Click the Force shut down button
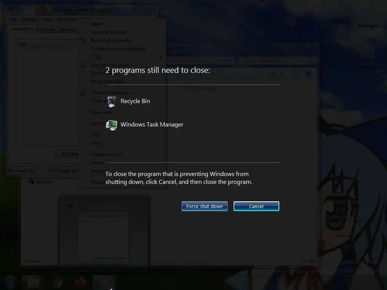The image size is (387, 290). [204, 206]
